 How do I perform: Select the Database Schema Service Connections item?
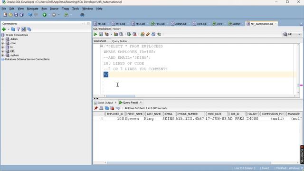pos(27,59)
